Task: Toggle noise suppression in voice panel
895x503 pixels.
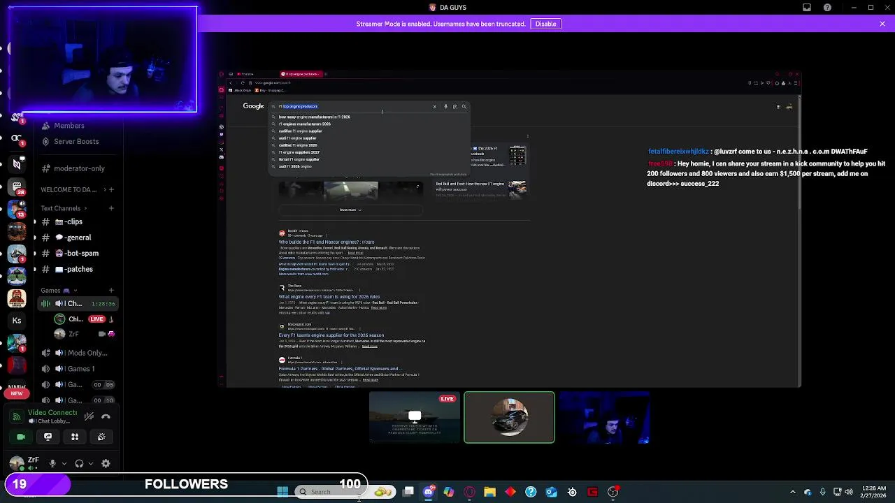Action: pos(89,416)
